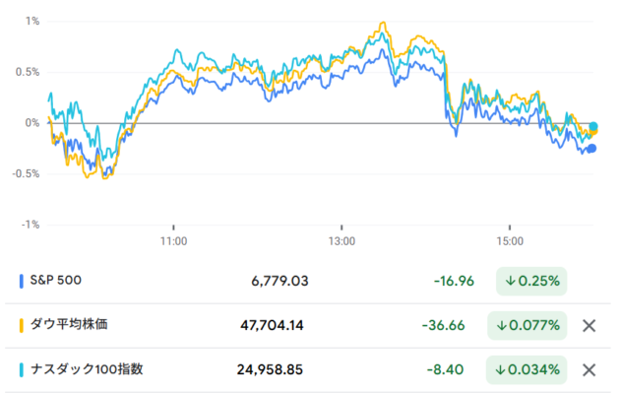This screenshot has width=621, height=394.
Task: Click the cyan ナスダック100指数 color marker
Action: coord(22,369)
